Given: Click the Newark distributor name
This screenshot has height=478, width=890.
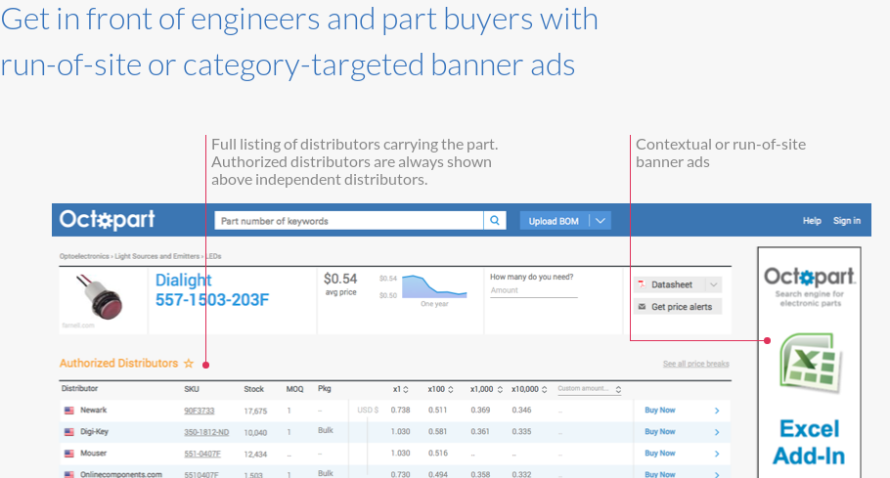Looking at the screenshot, I should coord(94,410).
